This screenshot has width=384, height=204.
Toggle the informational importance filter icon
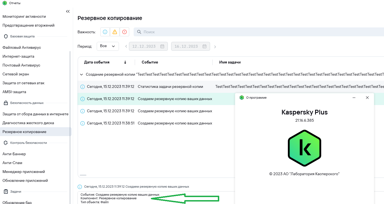(x=105, y=32)
